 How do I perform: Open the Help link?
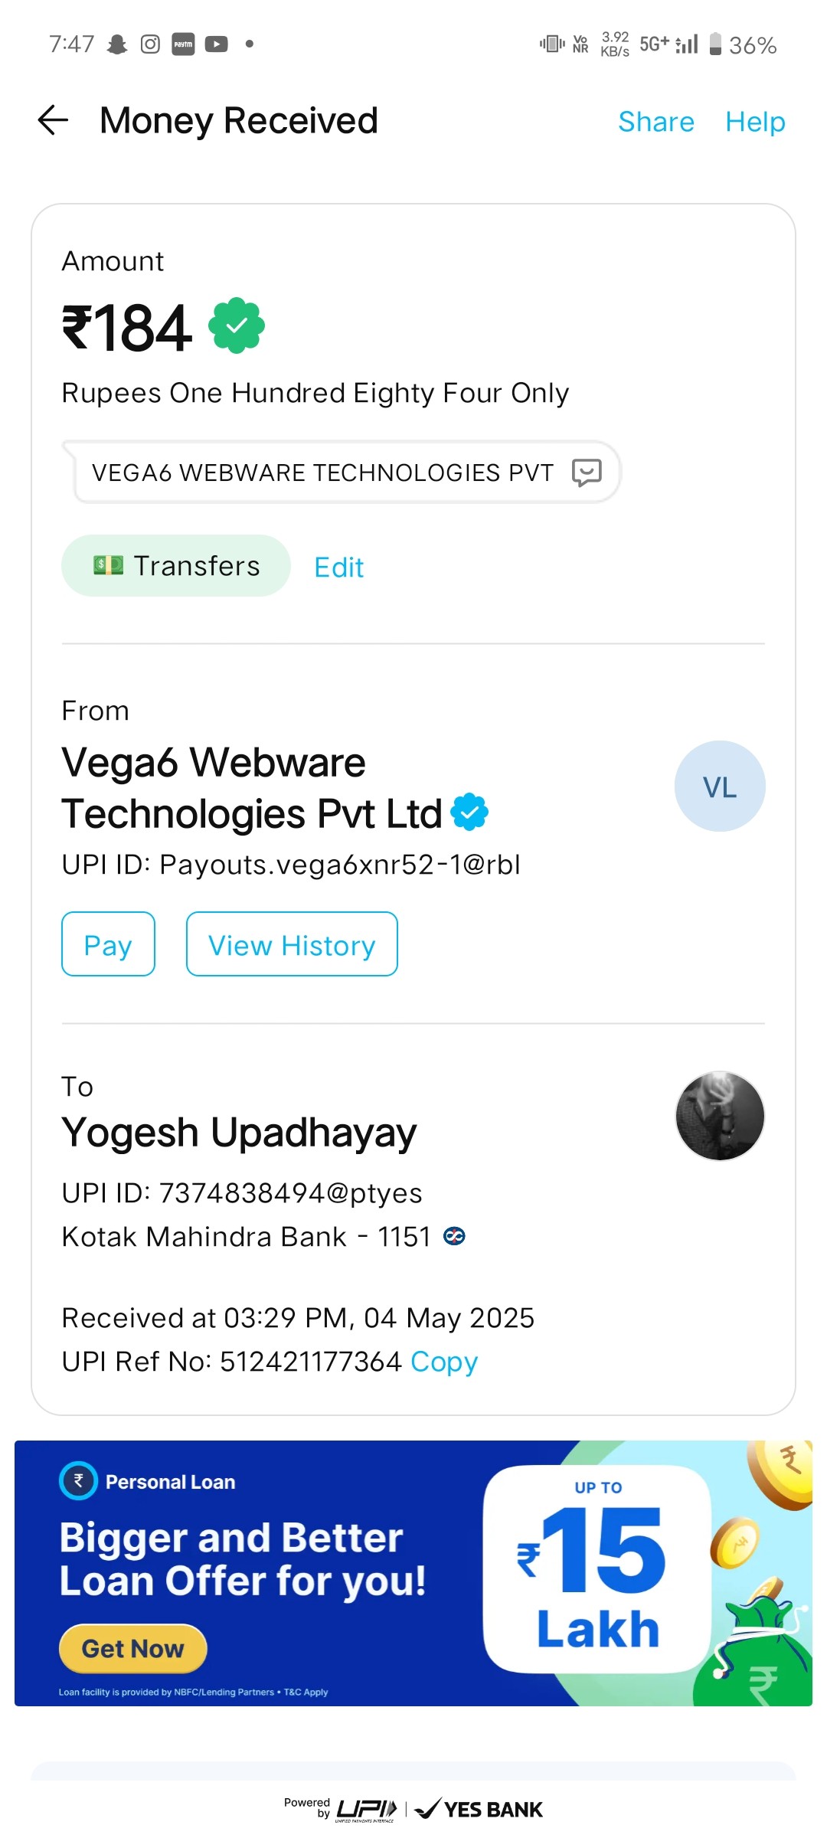755,122
